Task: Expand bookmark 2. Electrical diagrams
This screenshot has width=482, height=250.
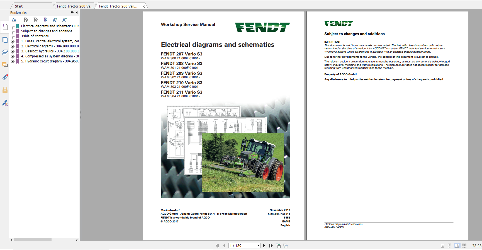Action: point(12,46)
